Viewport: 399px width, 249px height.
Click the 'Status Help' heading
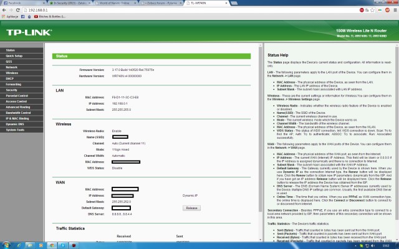pyautogui.click(x=277, y=55)
